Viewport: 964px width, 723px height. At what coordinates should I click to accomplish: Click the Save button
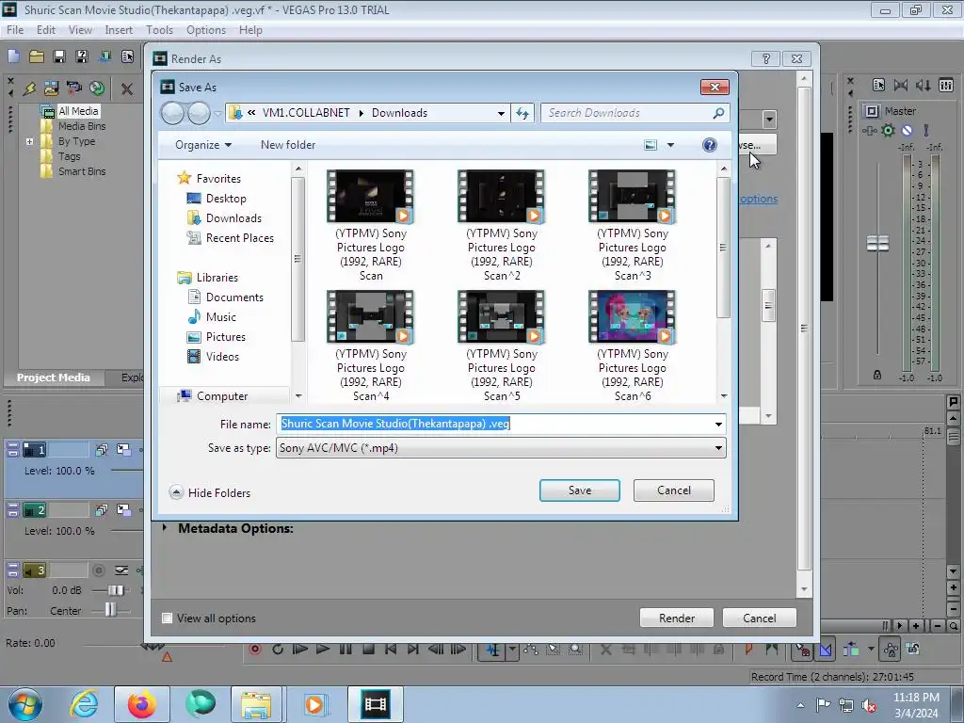580,490
